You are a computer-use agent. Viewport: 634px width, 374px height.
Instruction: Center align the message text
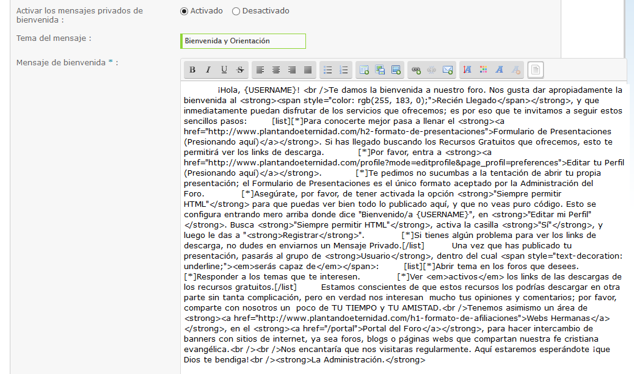coord(276,70)
